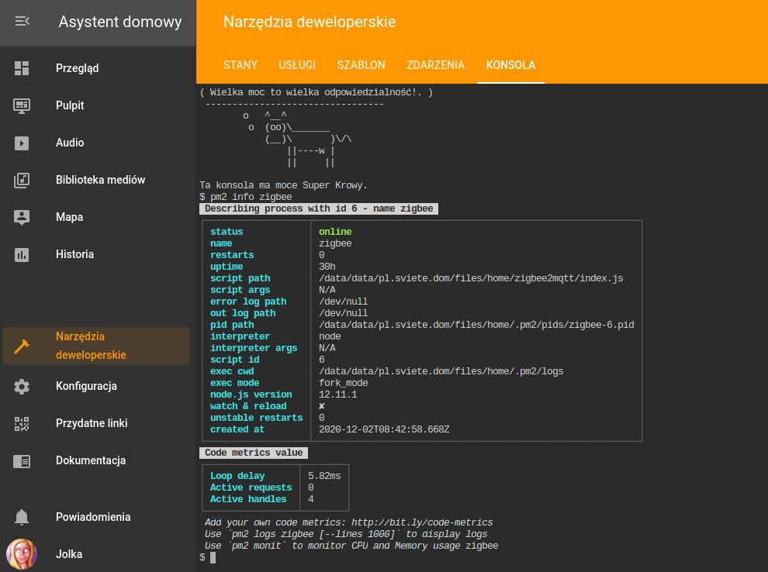Click the Powiadomienia bell icon
This screenshot has width=768, height=572.
pyautogui.click(x=22, y=517)
